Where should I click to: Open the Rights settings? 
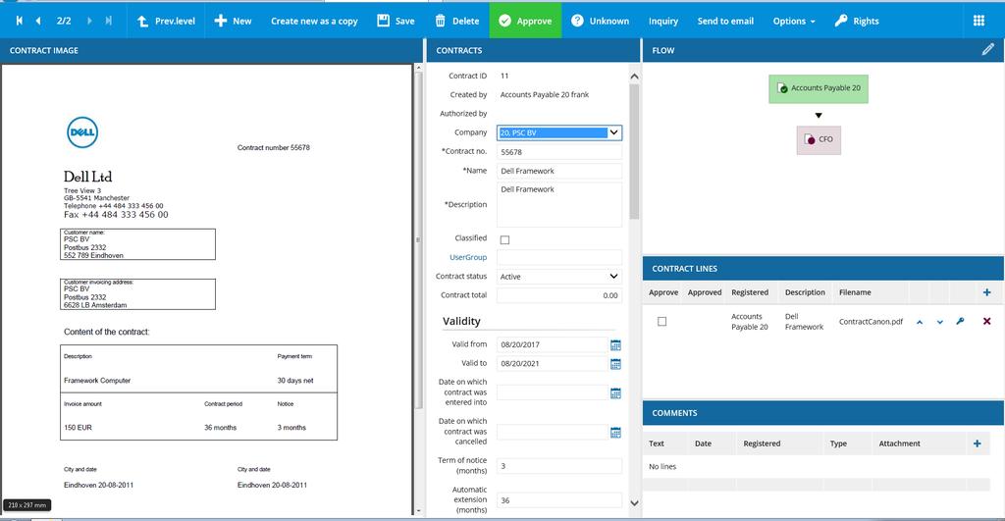pyautogui.click(x=856, y=21)
